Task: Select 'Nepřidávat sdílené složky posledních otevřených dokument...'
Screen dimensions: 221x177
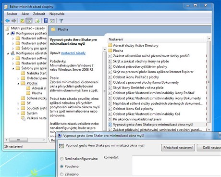Action: tap(158, 103)
